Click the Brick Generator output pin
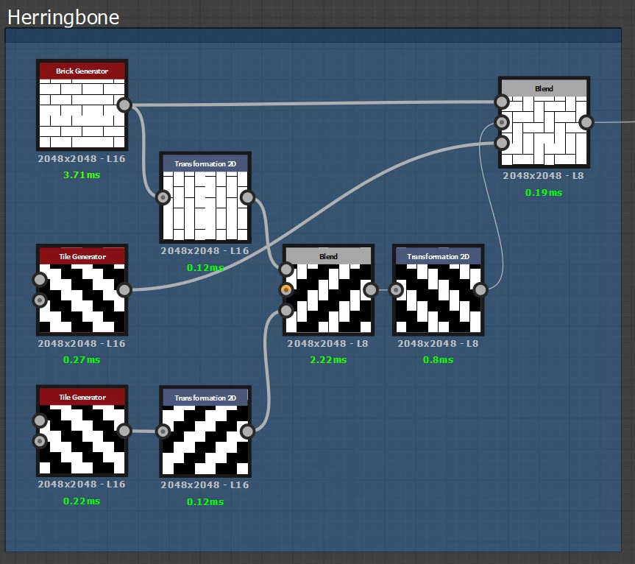 [x=124, y=105]
